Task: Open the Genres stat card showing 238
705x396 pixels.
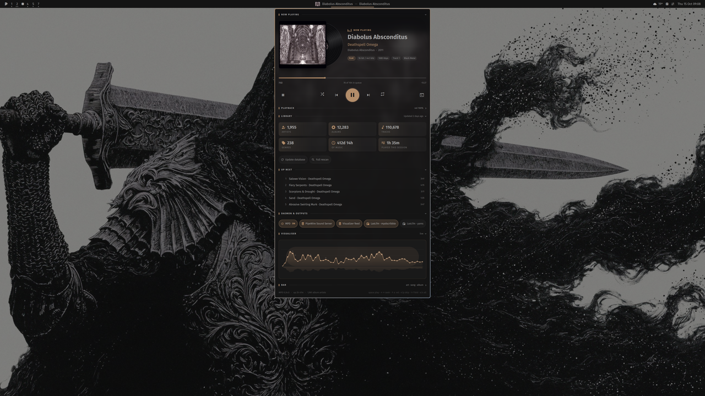Action: [x=302, y=145]
